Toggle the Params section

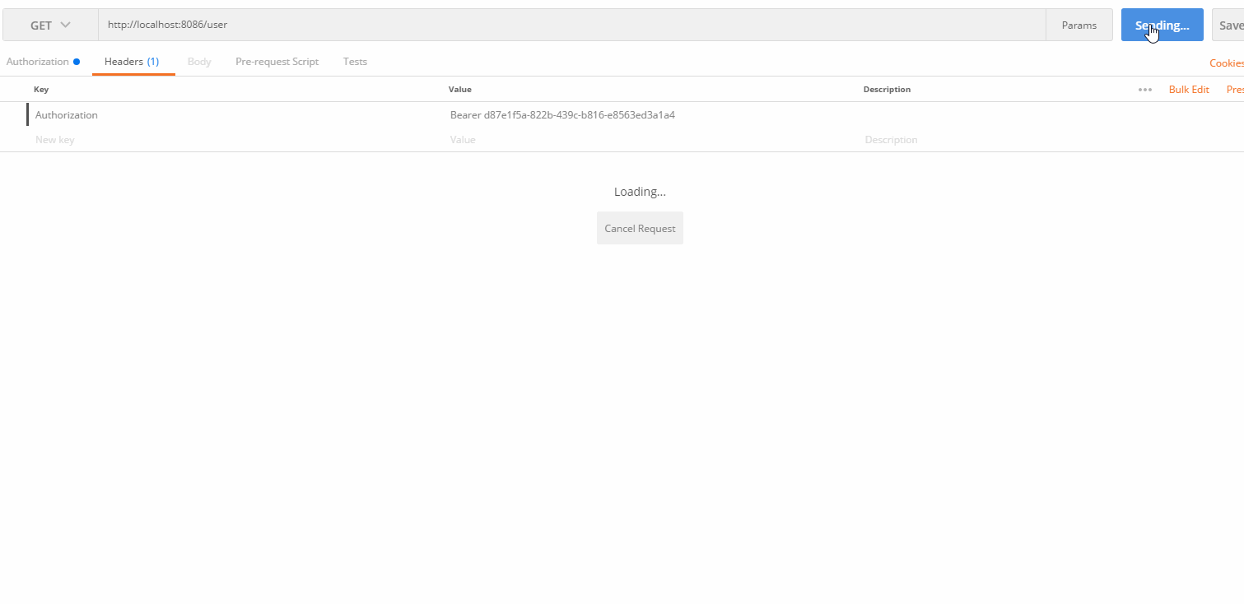1079,24
